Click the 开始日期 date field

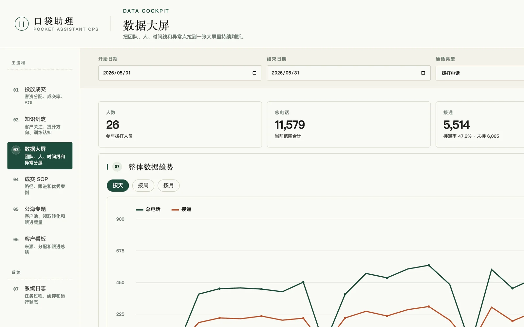click(x=180, y=73)
